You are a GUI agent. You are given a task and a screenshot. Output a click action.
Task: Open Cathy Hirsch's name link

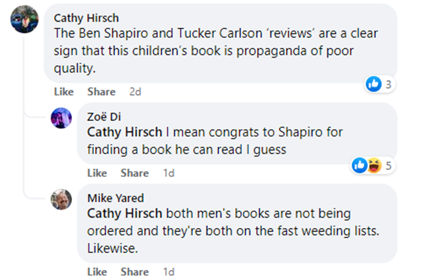point(86,18)
